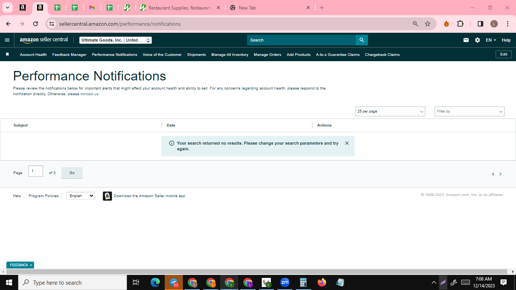Open Add Products page
The height and width of the screenshot is (290, 516).
click(x=298, y=54)
